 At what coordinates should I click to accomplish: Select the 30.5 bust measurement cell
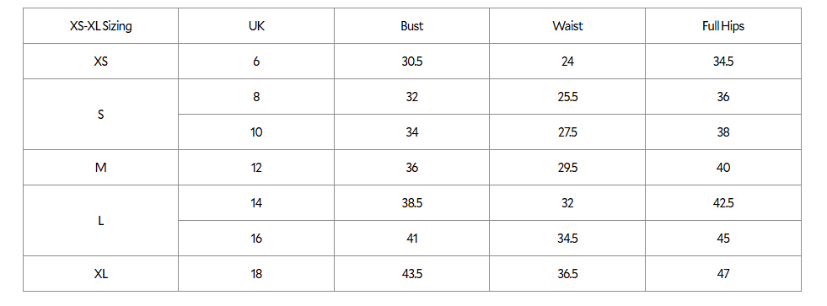tap(412, 62)
